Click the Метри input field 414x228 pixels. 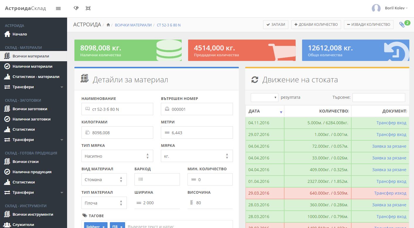pyautogui.click(x=197, y=132)
